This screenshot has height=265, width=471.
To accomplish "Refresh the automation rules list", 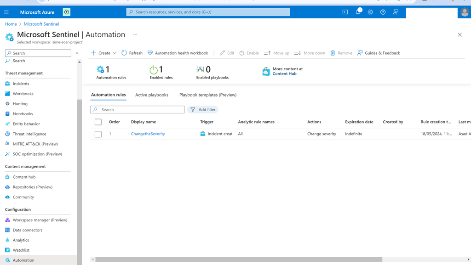I will (x=132, y=53).
